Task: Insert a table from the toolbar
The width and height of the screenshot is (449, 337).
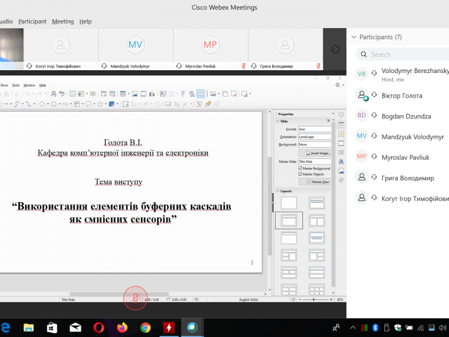Action: [x=123, y=94]
